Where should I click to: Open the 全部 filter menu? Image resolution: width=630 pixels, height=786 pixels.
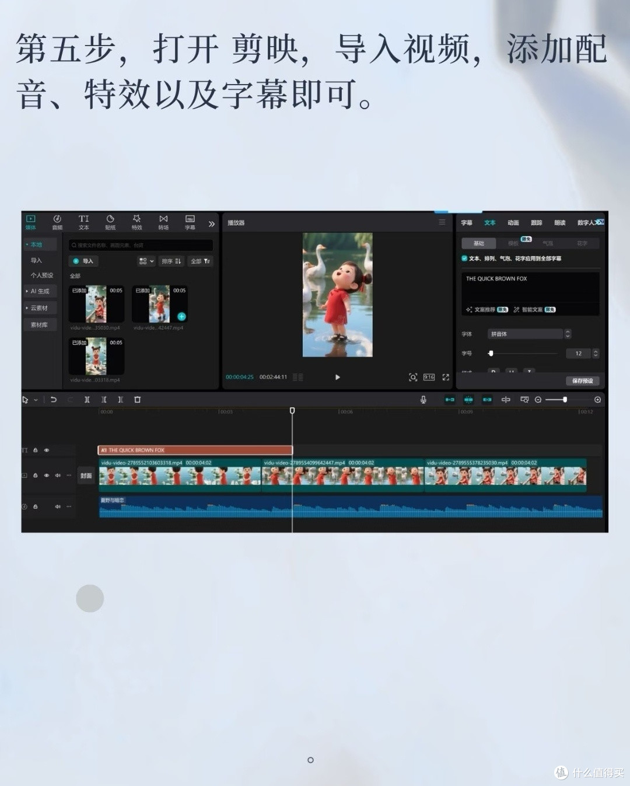pos(200,261)
